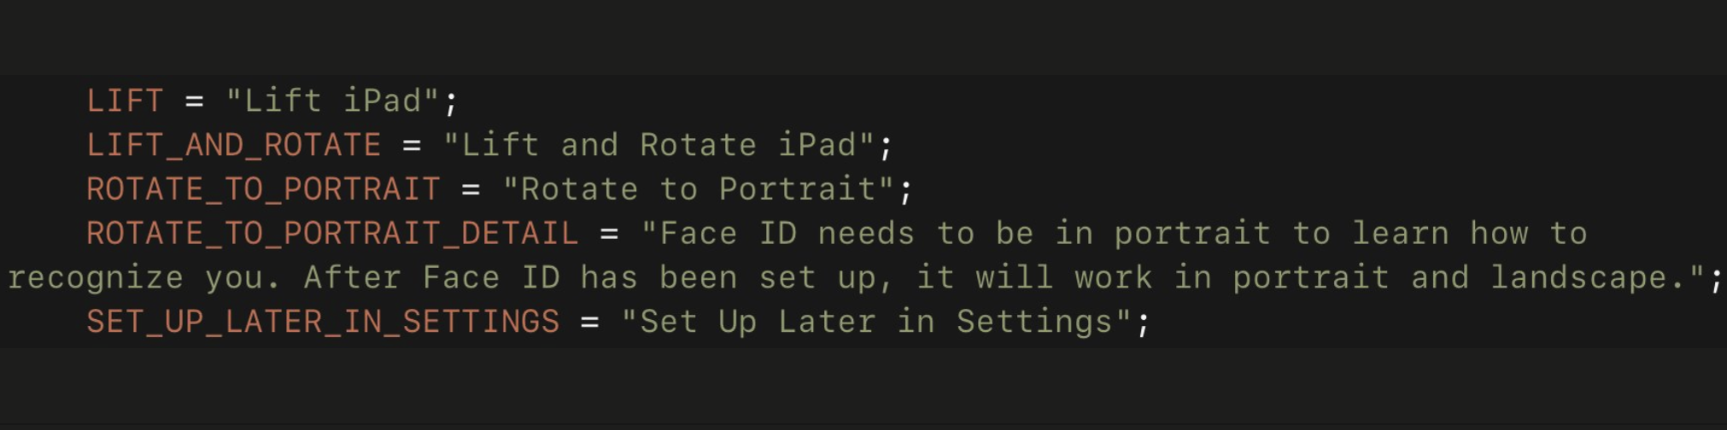
Task: Place cursor on the word "landscape"
Action: [1578, 279]
